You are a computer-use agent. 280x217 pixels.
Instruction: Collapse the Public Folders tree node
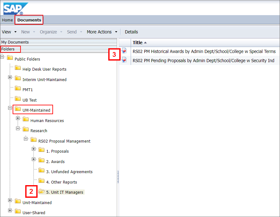point(2,57)
